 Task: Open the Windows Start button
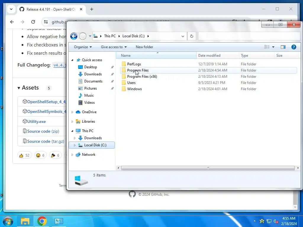click(x=8, y=221)
